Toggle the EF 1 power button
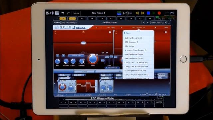The width and height of the screenshot is (213, 120). tap(101, 81)
